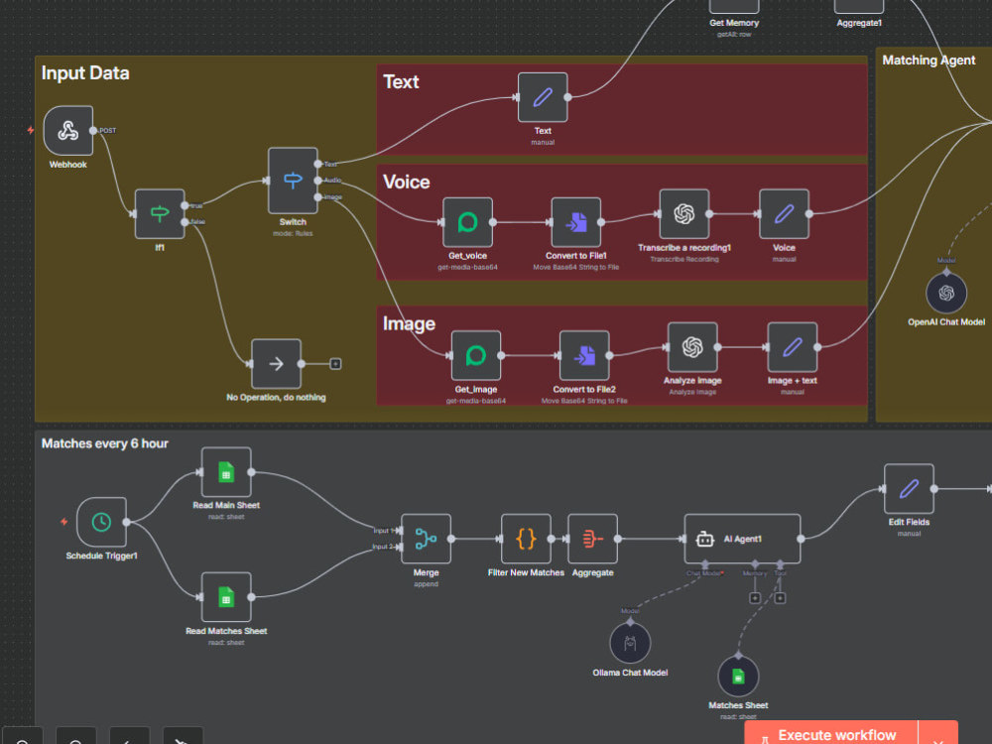The image size is (992, 744).
Task: Select the Read Main Sheet node
Action: tap(226, 472)
